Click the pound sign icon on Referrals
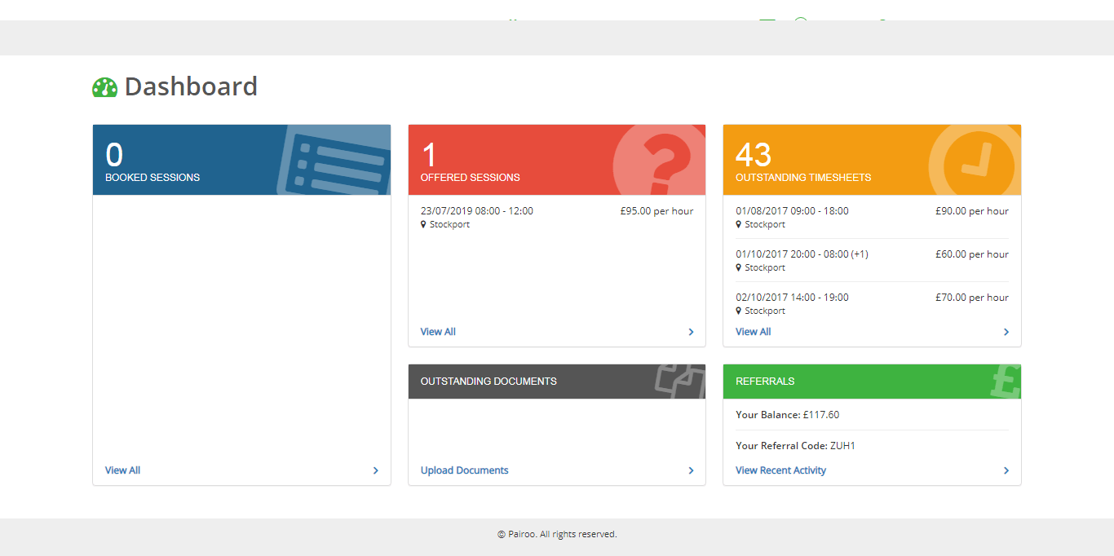This screenshot has width=1114, height=556. point(1006,382)
